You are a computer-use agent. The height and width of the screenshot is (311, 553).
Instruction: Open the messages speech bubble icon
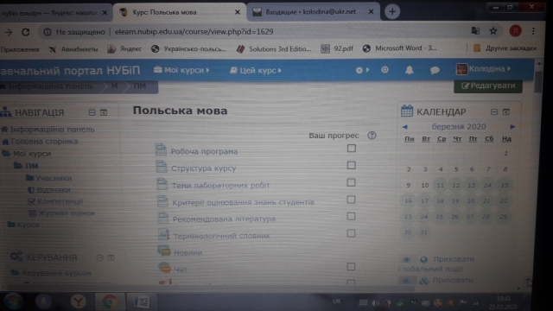point(435,70)
